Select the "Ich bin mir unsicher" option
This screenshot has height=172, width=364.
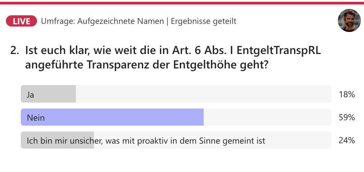pos(176,140)
